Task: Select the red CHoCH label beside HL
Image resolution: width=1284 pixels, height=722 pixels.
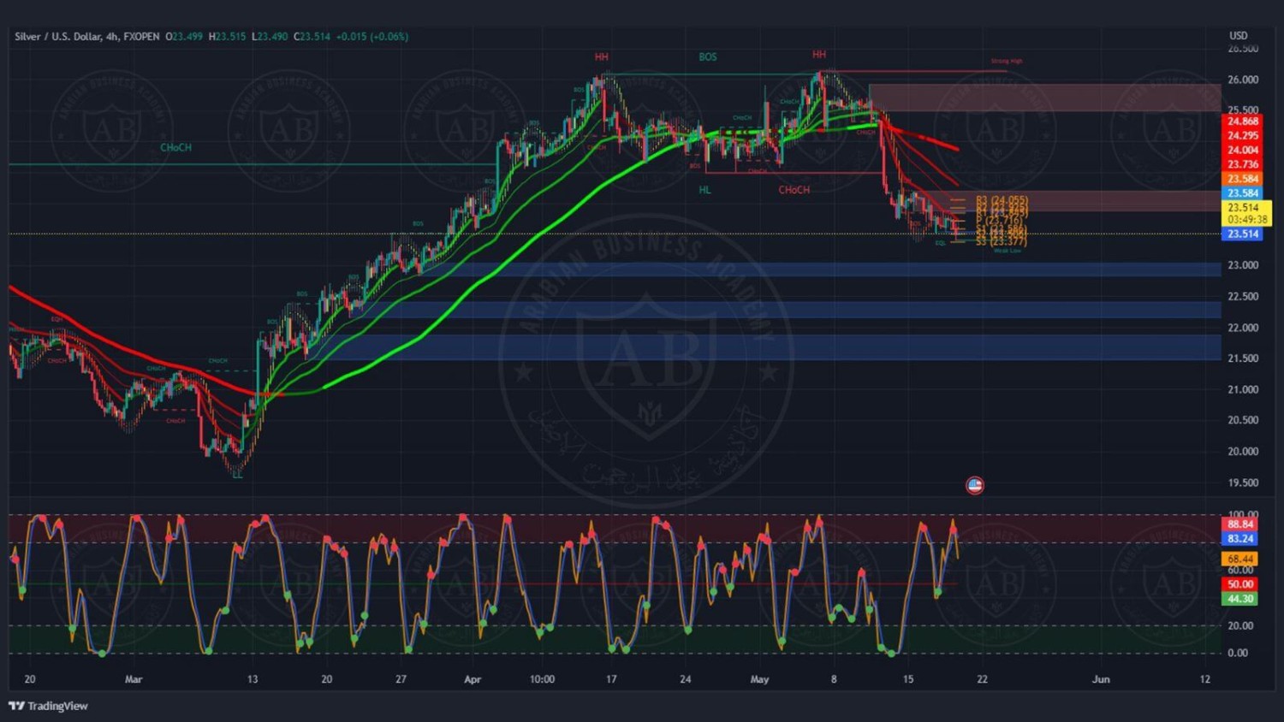Action: (x=794, y=190)
